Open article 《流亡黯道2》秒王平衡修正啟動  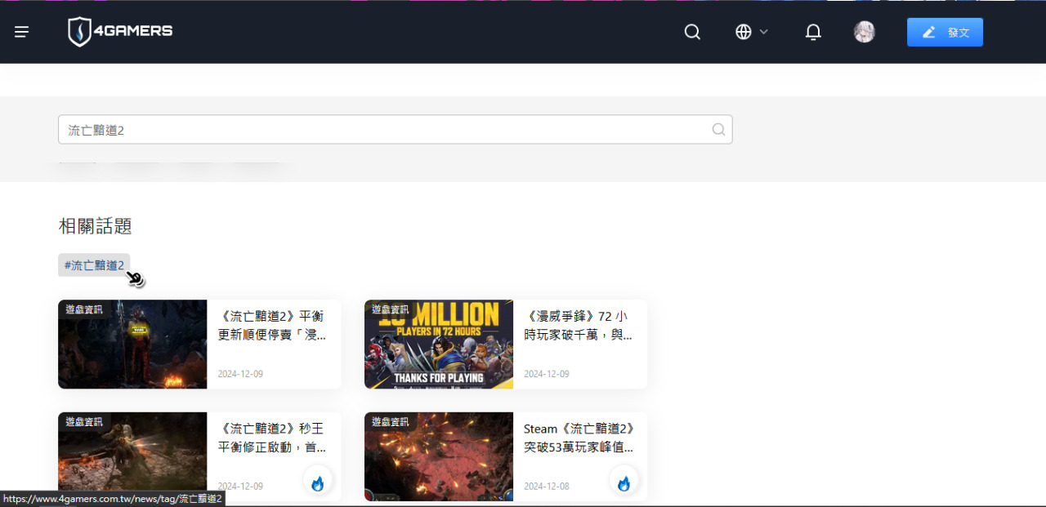273,438
